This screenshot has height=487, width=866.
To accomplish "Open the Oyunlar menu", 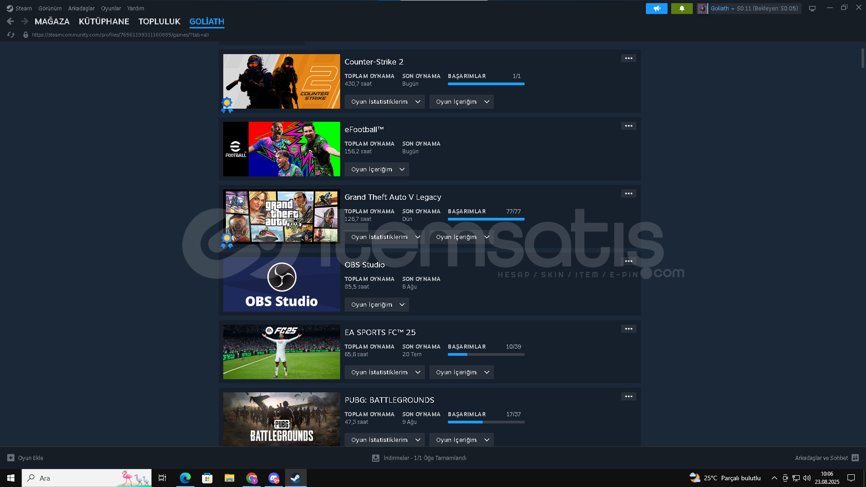I will [111, 8].
